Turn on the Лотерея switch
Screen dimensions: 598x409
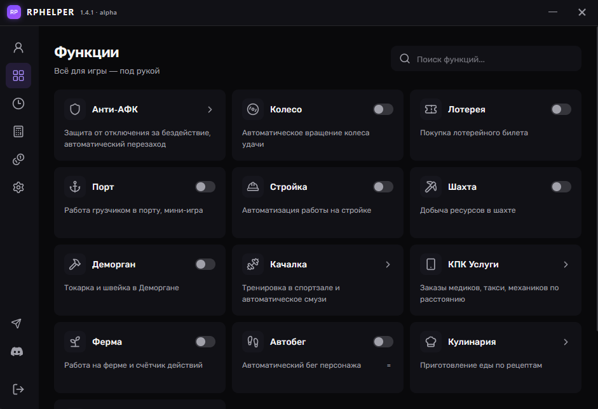pyautogui.click(x=561, y=109)
